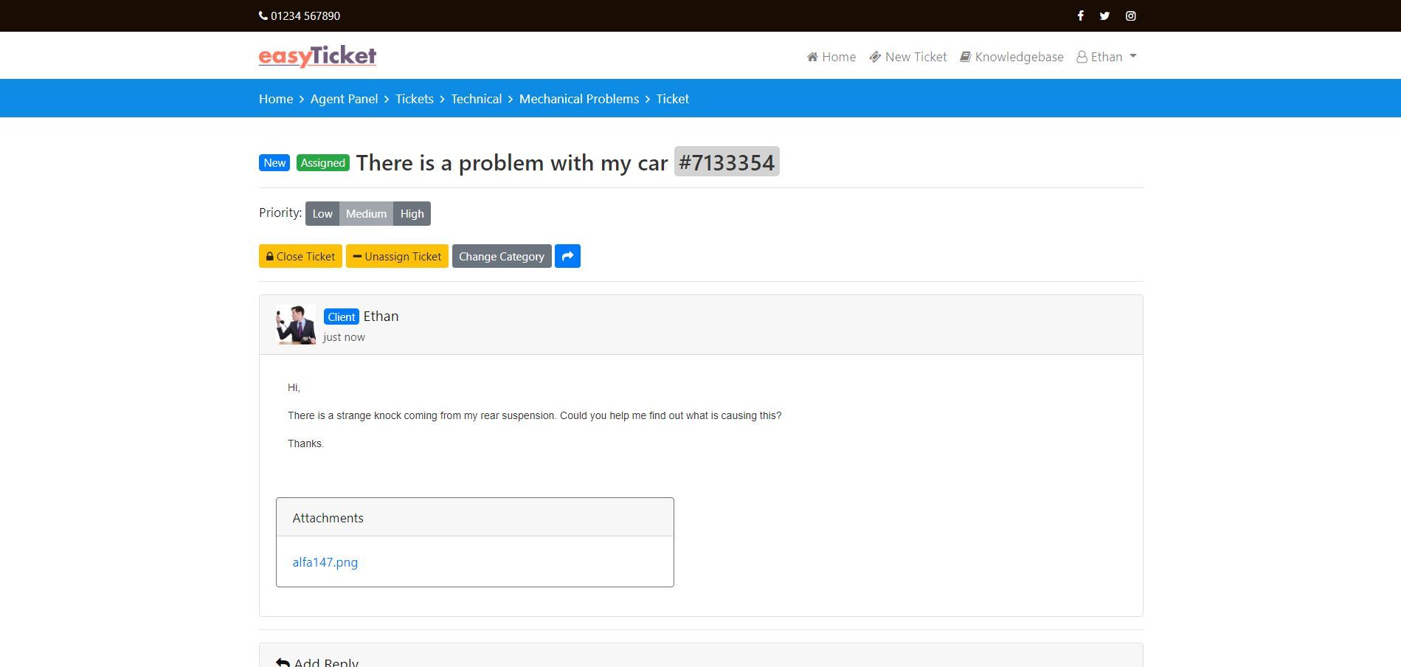This screenshot has width=1401, height=667.
Task: Click the Close Ticket button
Action: (x=300, y=256)
